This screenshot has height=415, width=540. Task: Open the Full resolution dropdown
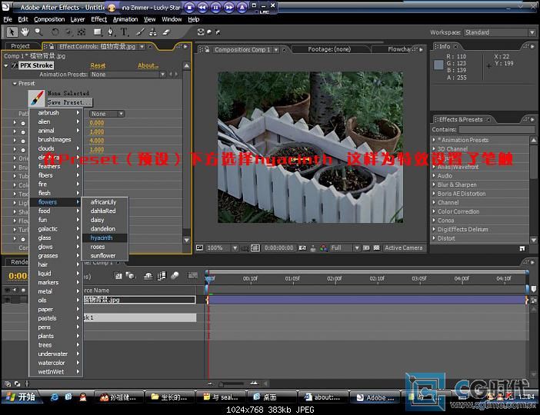pos(345,247)
